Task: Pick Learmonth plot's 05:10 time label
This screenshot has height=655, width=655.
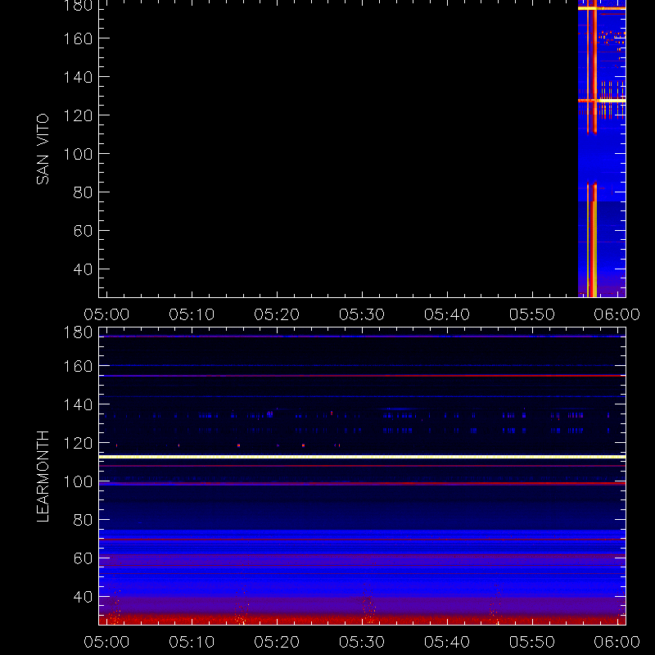Action: [x=192, y=642]
